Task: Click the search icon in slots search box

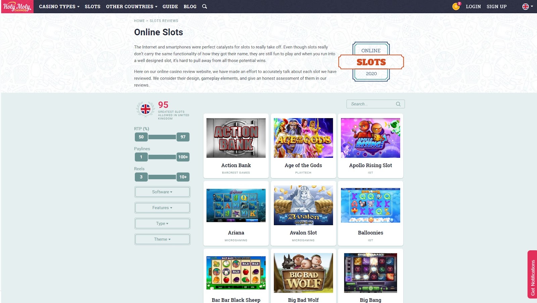Action: pyautogui.click(x=398, y=104)
